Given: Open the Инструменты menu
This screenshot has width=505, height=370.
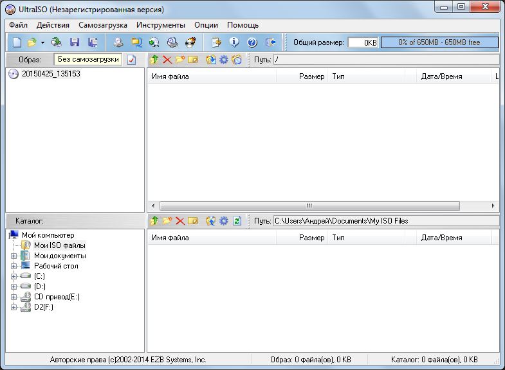Looking at the screenshot, I should coord(161,25).
